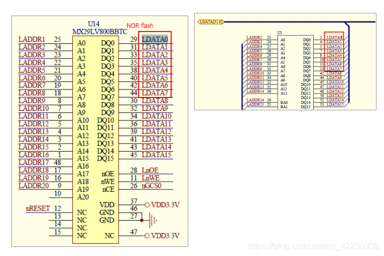Click pin name A0 inside U14
384x256 pixels.
click(82, 43)
